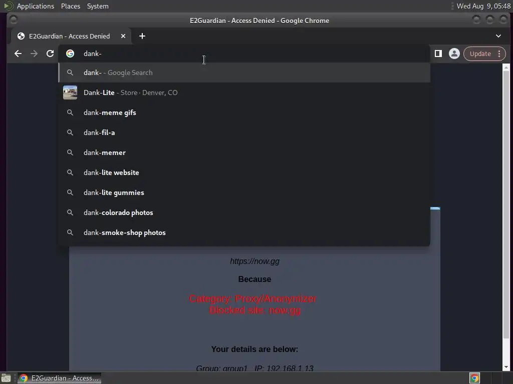Expand the tab search chevron
Image resolution: width=513 pixels, height=384 pixels.
pos(498,36)
